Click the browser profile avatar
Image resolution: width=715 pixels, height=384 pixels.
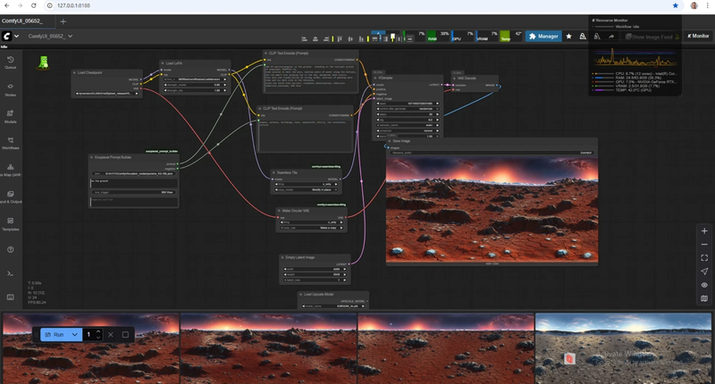tap(694, 5)
